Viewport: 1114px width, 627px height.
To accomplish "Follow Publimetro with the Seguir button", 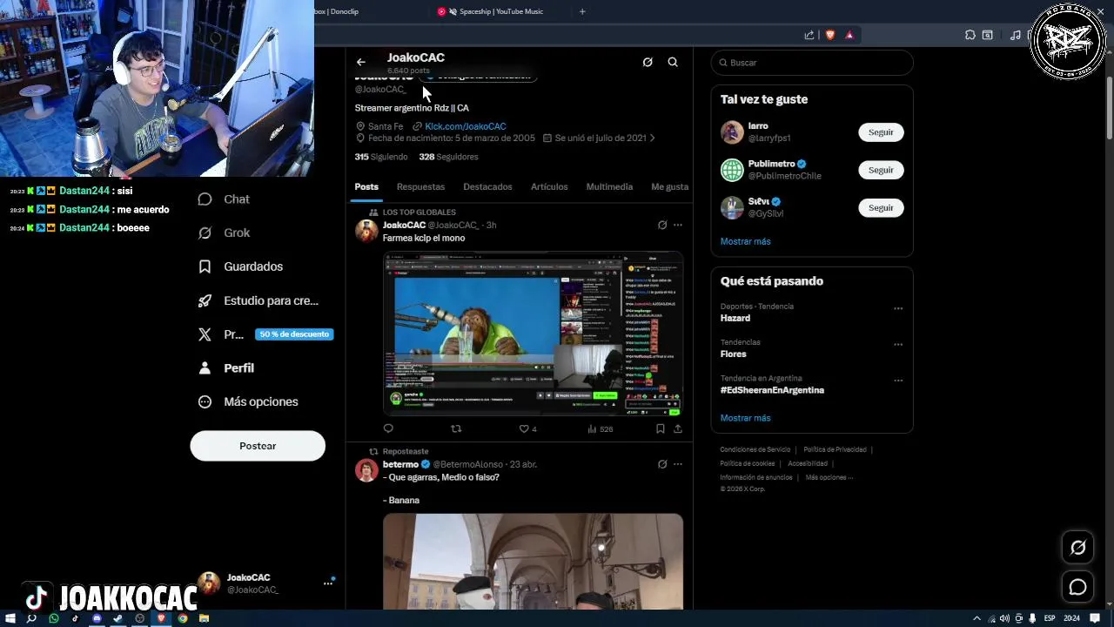I will (881, 170).
